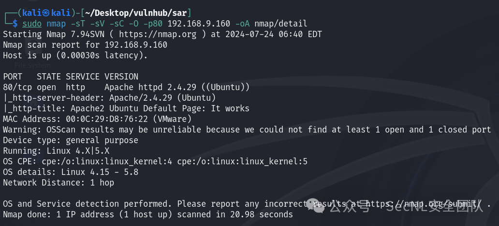The height and width of the screenshot is (226, 499).
Task: Click the sudo command word
Action: (32, 24)
